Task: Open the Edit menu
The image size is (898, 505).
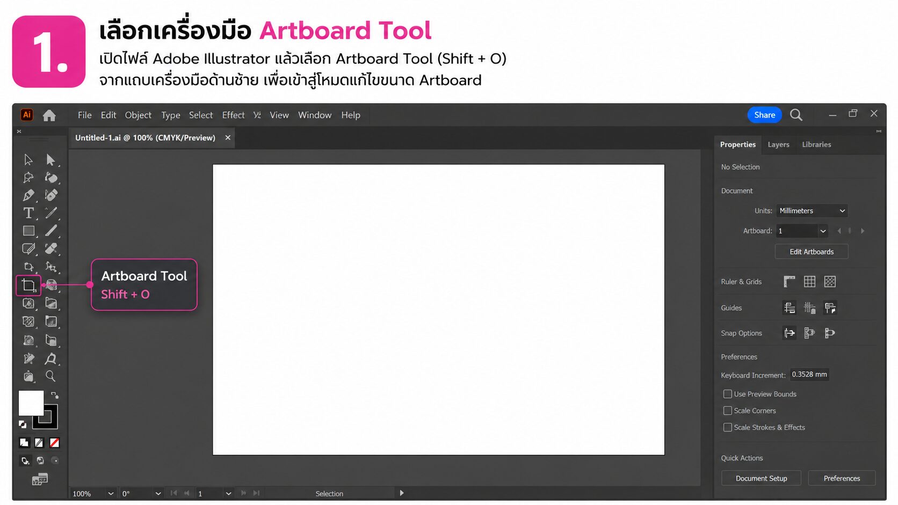Action: (108, 115)
